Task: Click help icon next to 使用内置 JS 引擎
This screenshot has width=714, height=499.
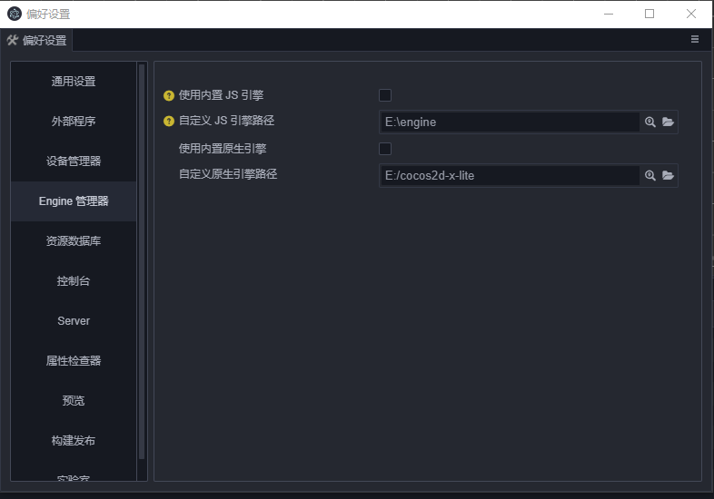Action: click(x=168, y=95)
